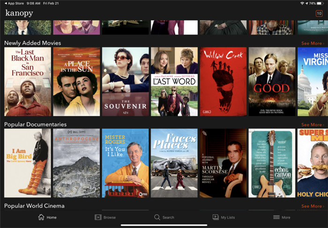Switch to the Home tab label

coord(52,217)
